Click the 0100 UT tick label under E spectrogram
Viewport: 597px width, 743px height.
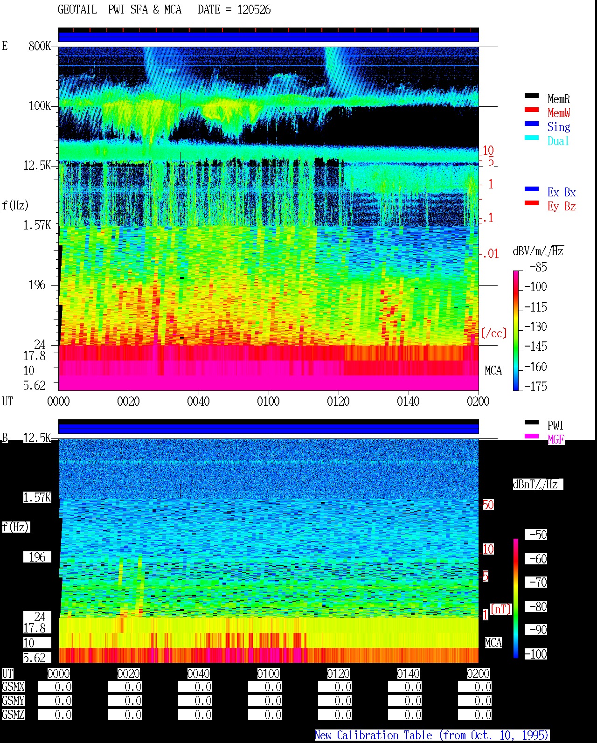(268, 401)
